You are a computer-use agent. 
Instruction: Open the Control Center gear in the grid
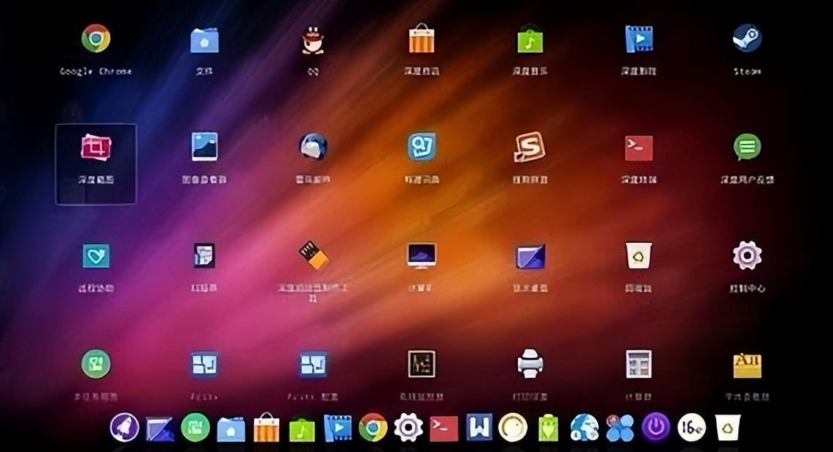click(746, 255)
